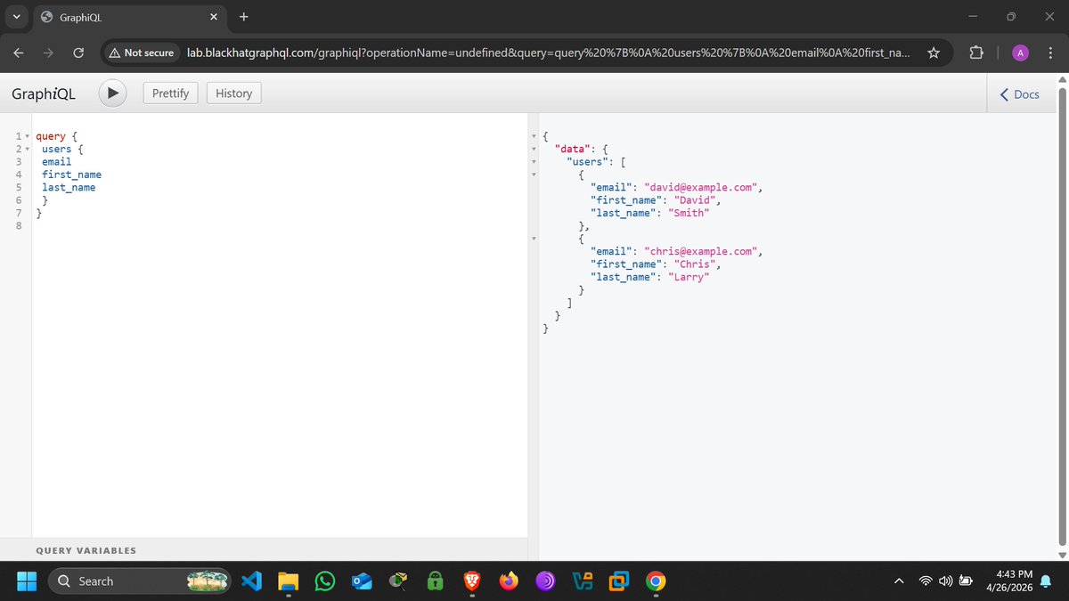Open the browser tab search dropdown
Viewport: 1069px width, 601px height.
pos(16,16)
